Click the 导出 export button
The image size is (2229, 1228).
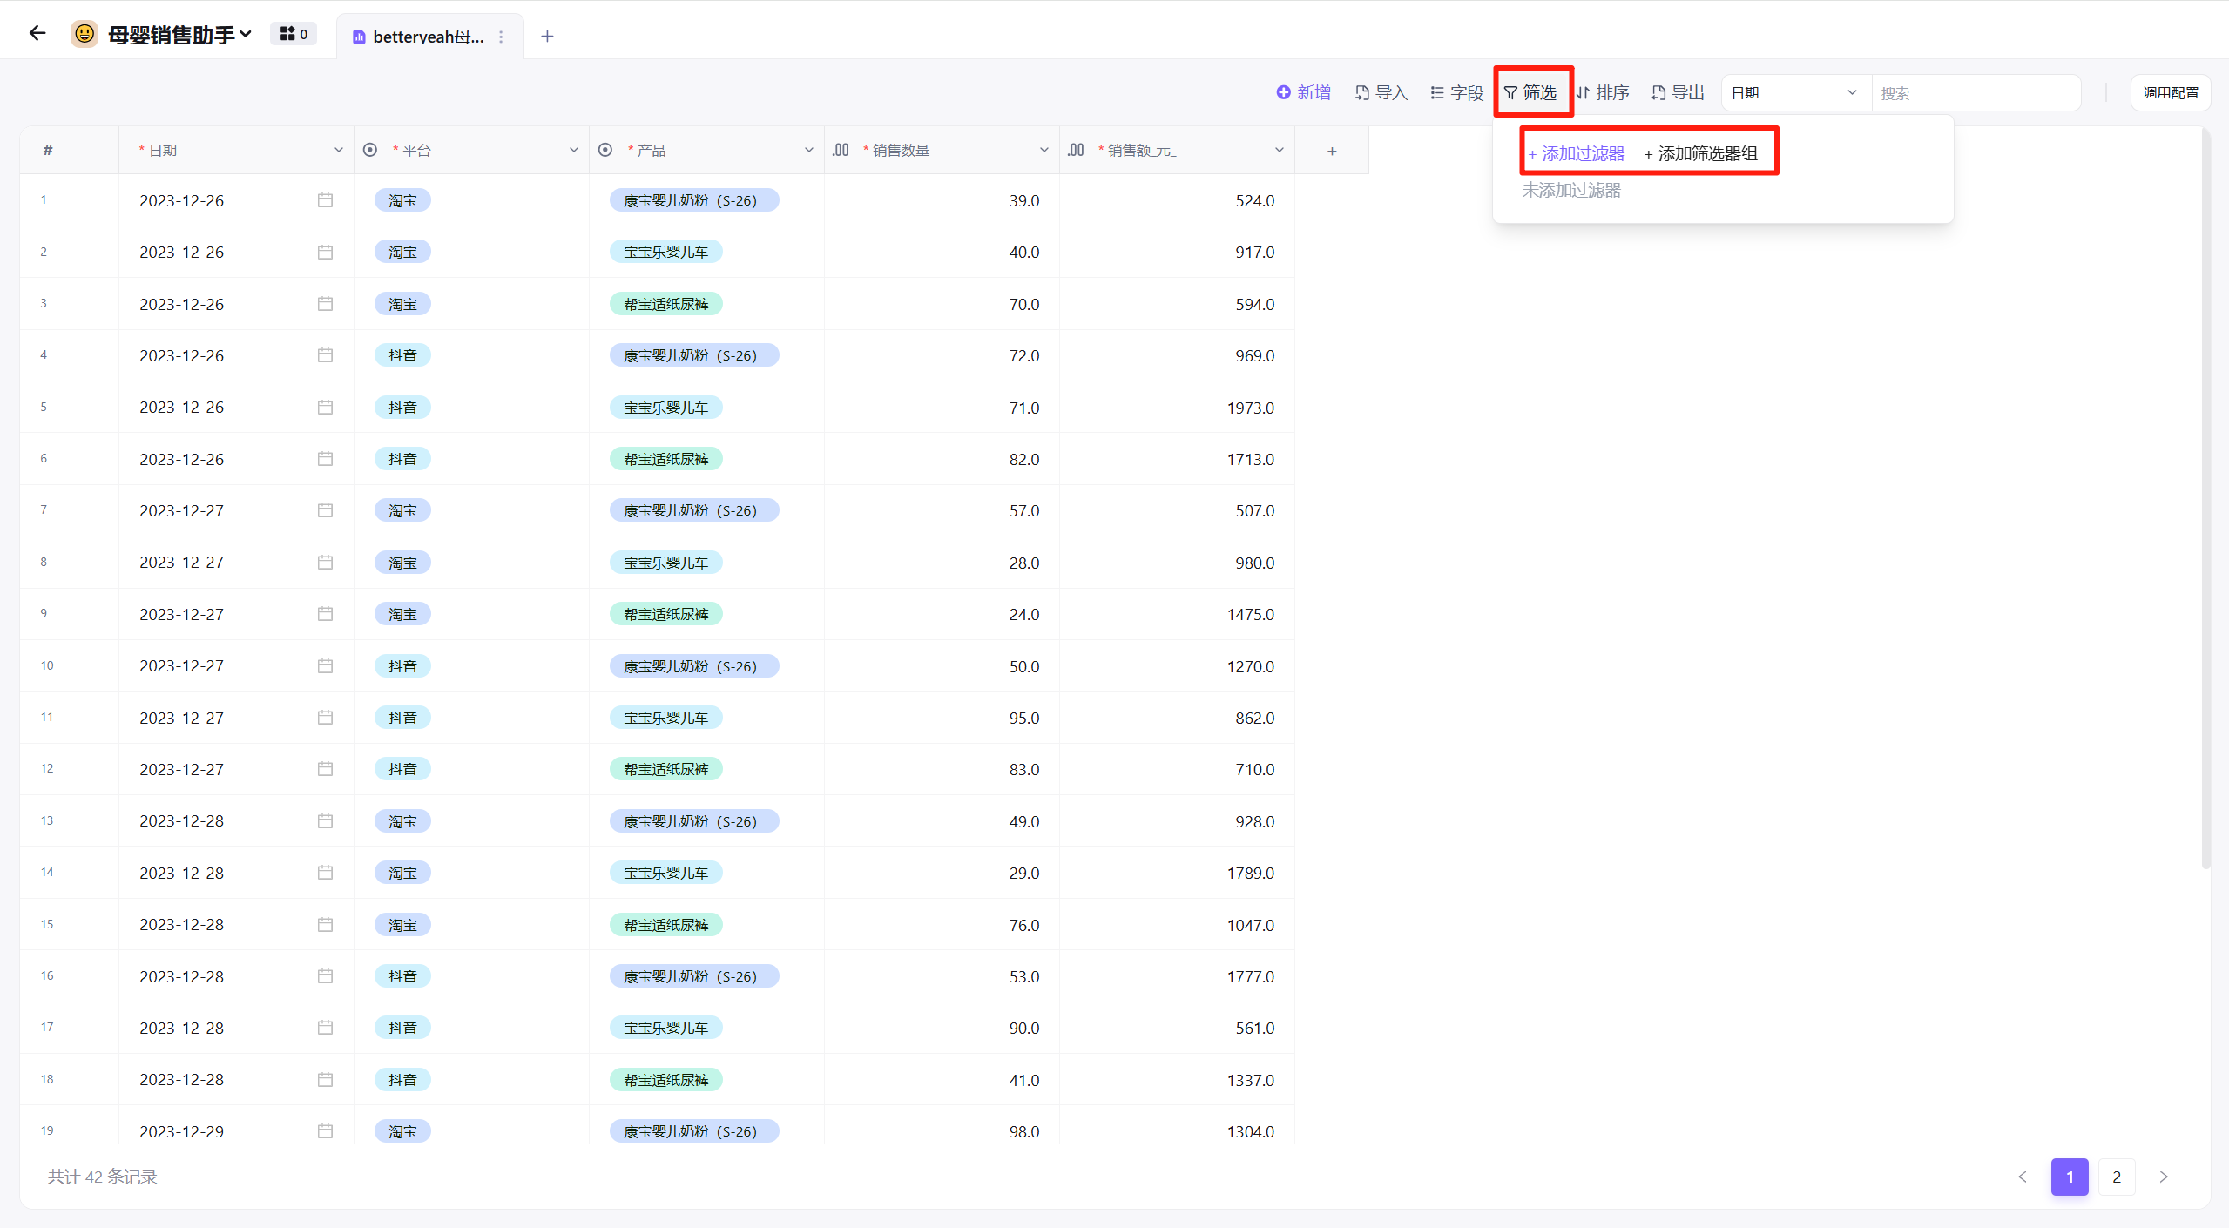click(1679, 92)
